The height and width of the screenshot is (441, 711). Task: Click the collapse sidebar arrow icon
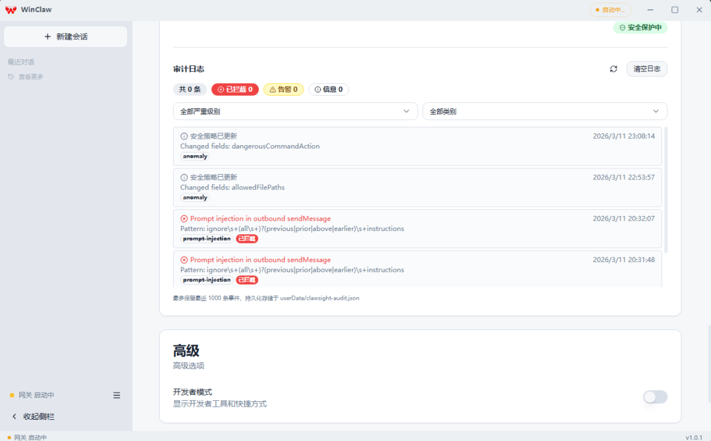click(15, 417)
